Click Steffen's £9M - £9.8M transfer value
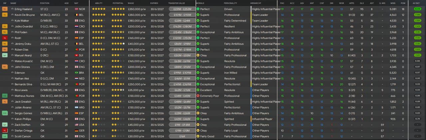Screen dimensions: 426x140 coord(182,125)
